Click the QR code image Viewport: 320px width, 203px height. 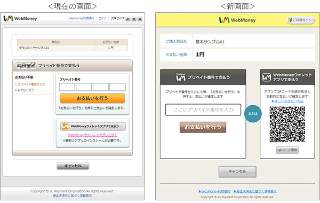click(287, 124)
